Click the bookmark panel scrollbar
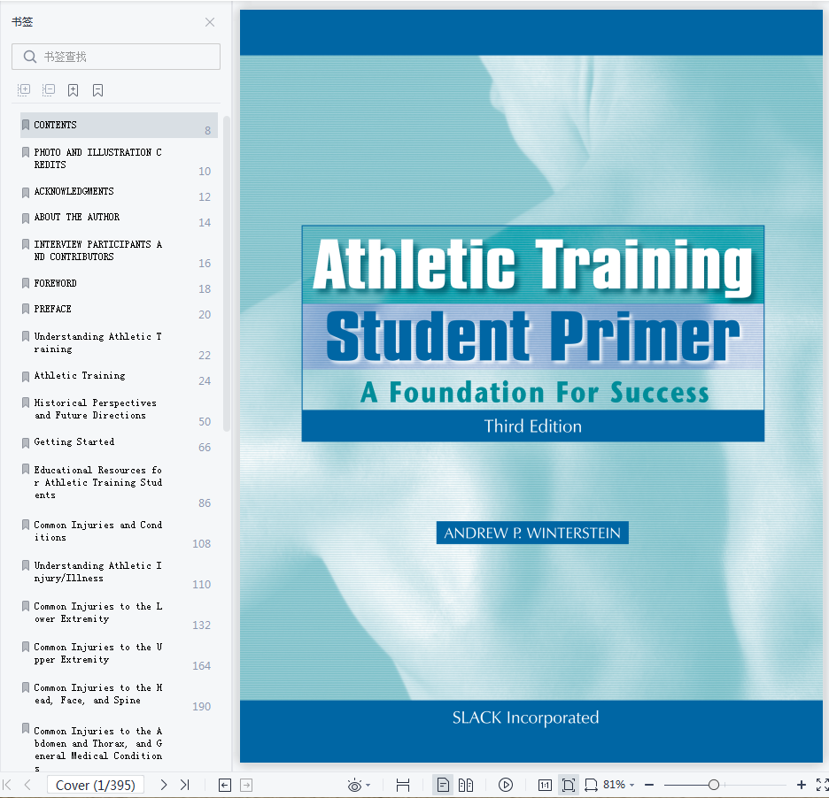This screenshot has width=829, height=798. click(226, 273)
